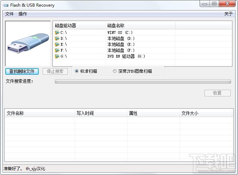
Task: Click 磁盘名称 column header
Action: (x=140, y=25)
